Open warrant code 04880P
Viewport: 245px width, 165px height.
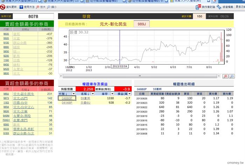click(67, 98)
